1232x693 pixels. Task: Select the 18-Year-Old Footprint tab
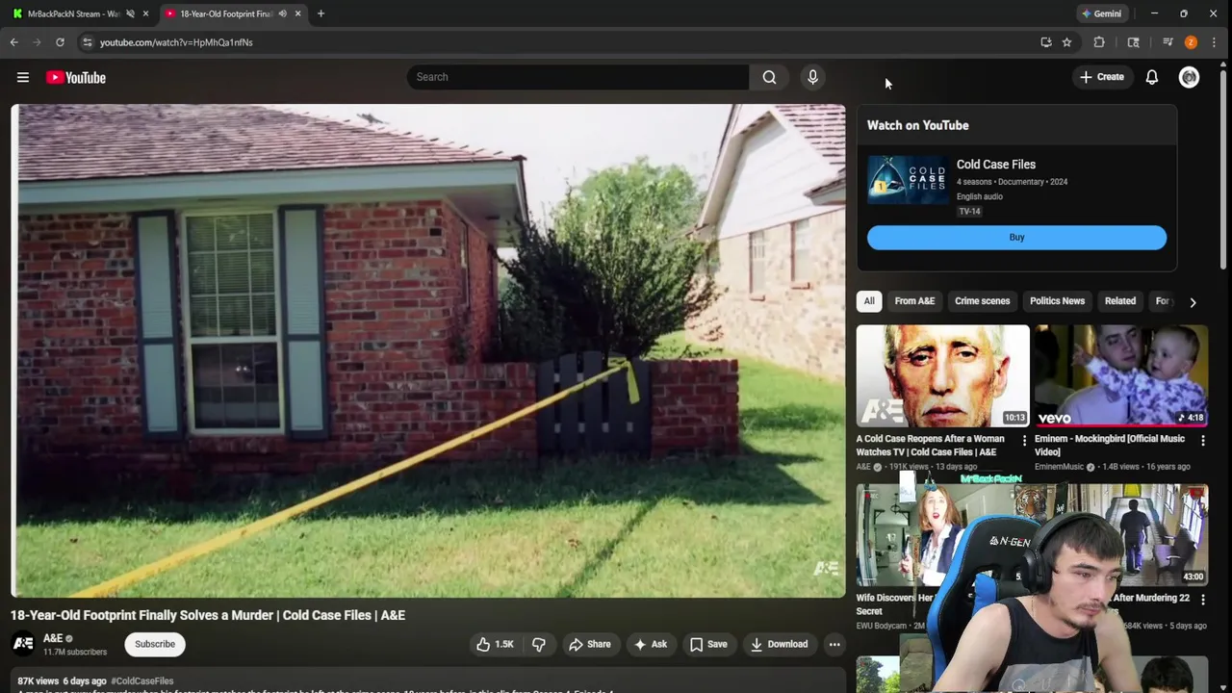pos(226,13)
